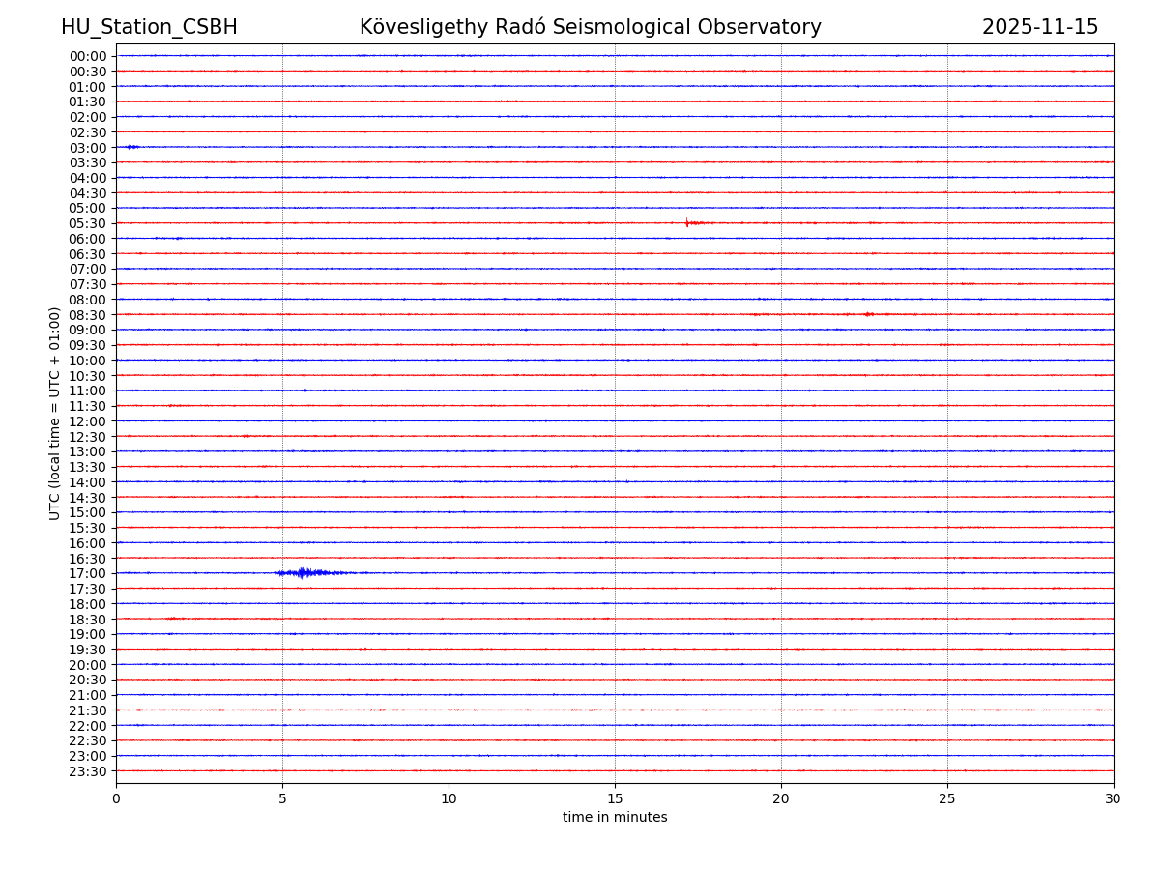Viewport: 1160px width, 870px height.
Task: Select the 23:30 row label
Action: pos(88,771)
